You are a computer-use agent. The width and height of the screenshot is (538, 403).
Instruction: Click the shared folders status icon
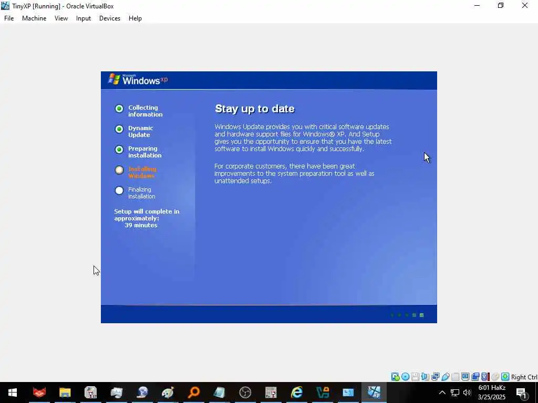click(x=456, y=377)
